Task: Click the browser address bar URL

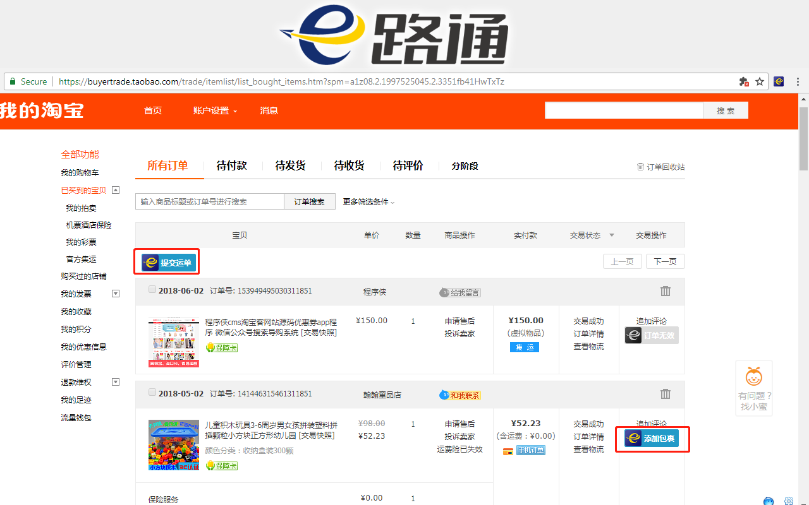Action: click(281, 81)
